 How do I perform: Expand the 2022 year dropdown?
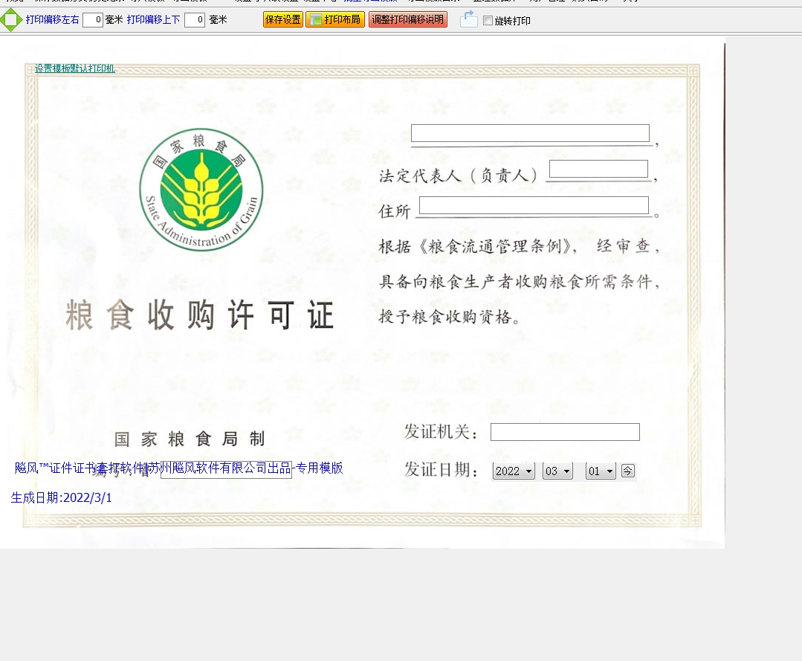[x=514, y=471]
